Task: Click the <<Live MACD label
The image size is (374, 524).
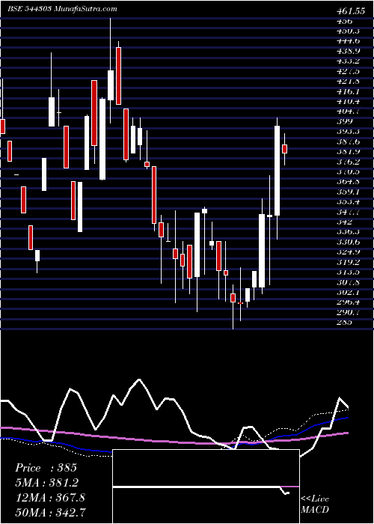Action: [x=315, y=505]
